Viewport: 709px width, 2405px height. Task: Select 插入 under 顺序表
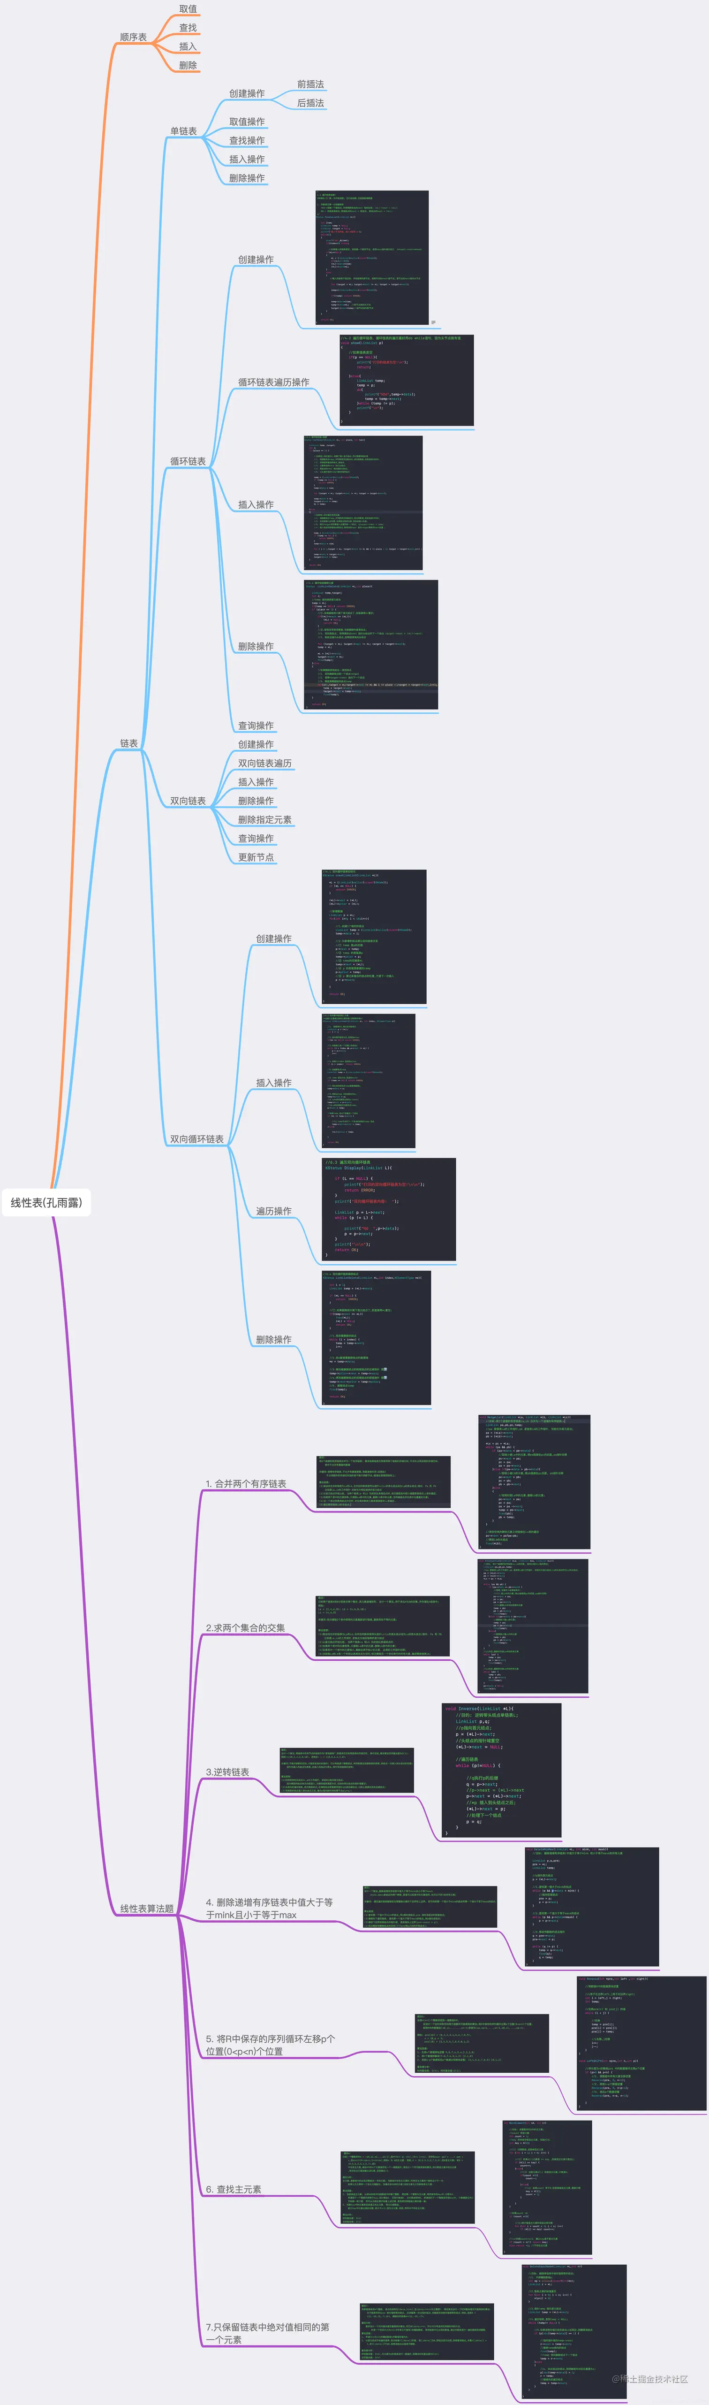click(189, 46)
